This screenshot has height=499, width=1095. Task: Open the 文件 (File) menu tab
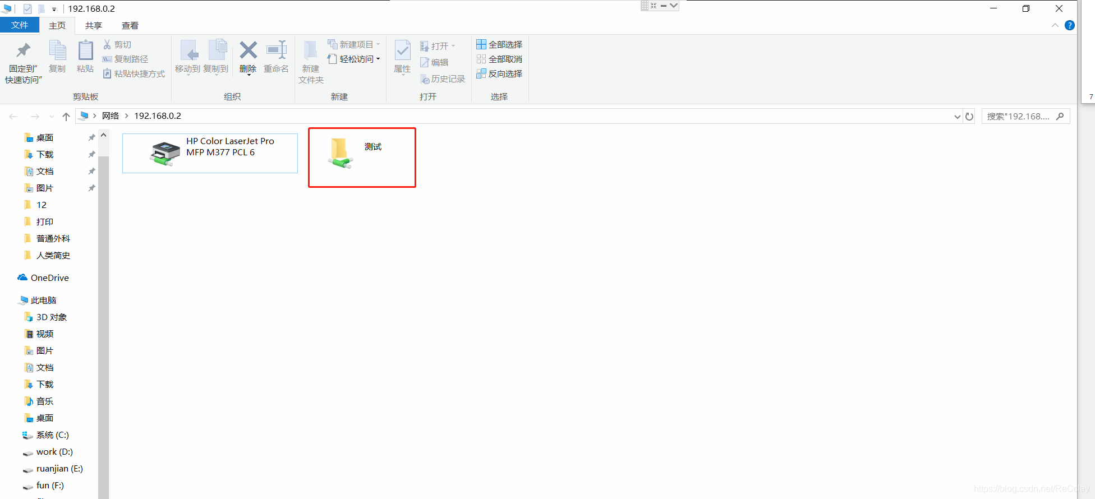tap(20, 25)
